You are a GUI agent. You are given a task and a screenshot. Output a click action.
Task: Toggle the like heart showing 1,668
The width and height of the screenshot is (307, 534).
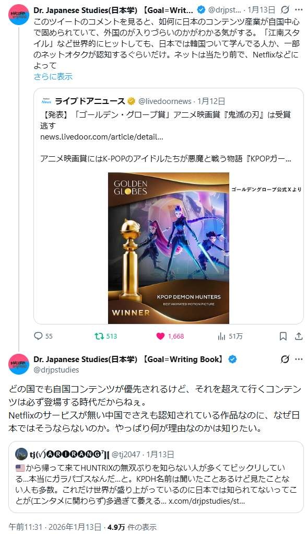pos(160,336)
